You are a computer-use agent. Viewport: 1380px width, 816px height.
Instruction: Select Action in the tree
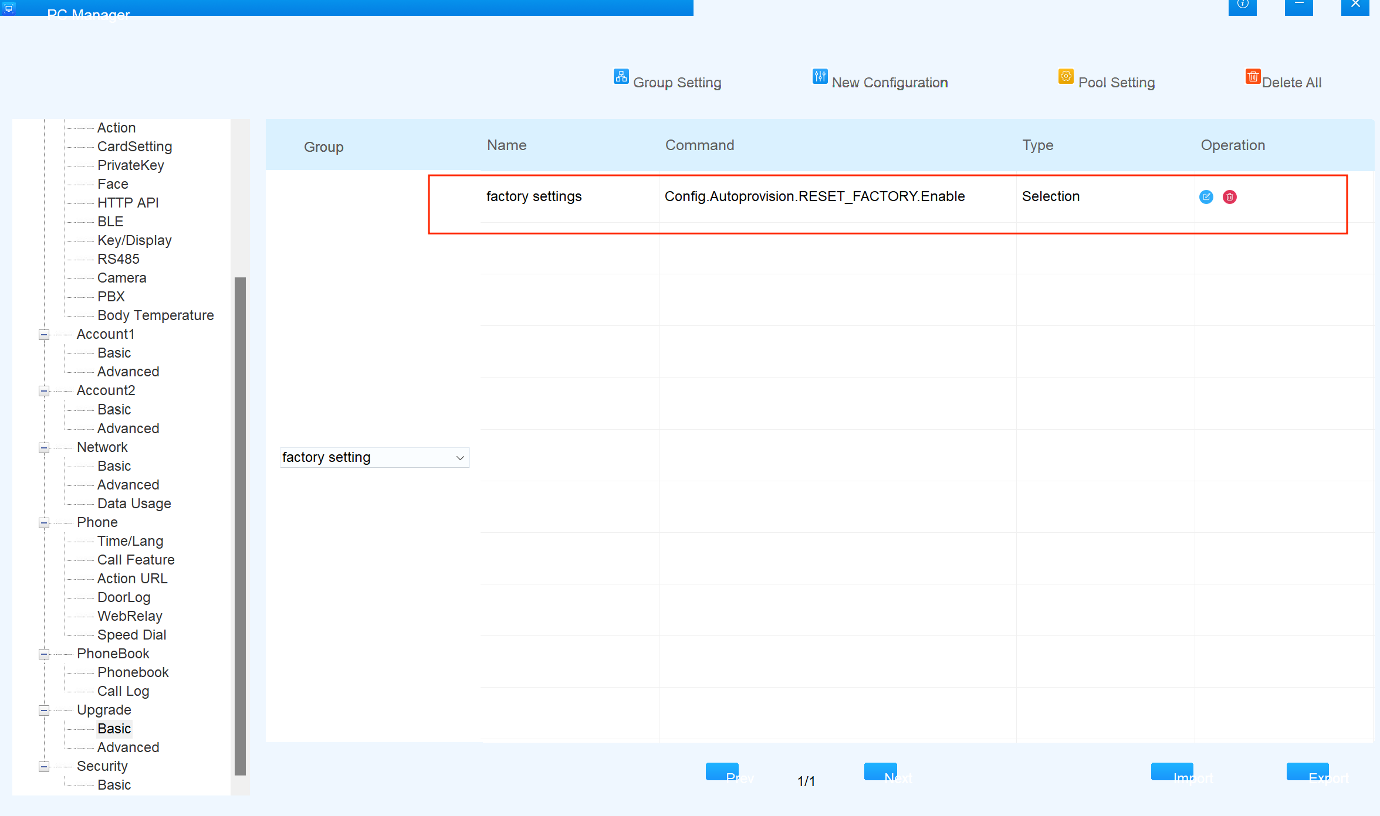(116, 128)
